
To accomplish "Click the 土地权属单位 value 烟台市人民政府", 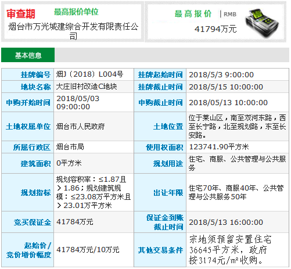I will 80,127.
